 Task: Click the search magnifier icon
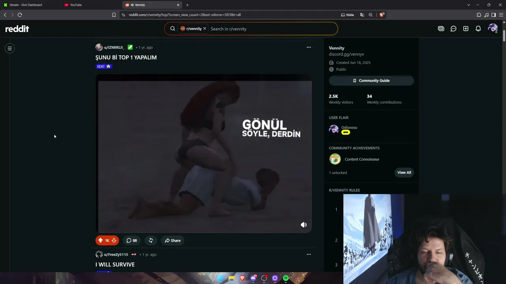click(173, 29)
